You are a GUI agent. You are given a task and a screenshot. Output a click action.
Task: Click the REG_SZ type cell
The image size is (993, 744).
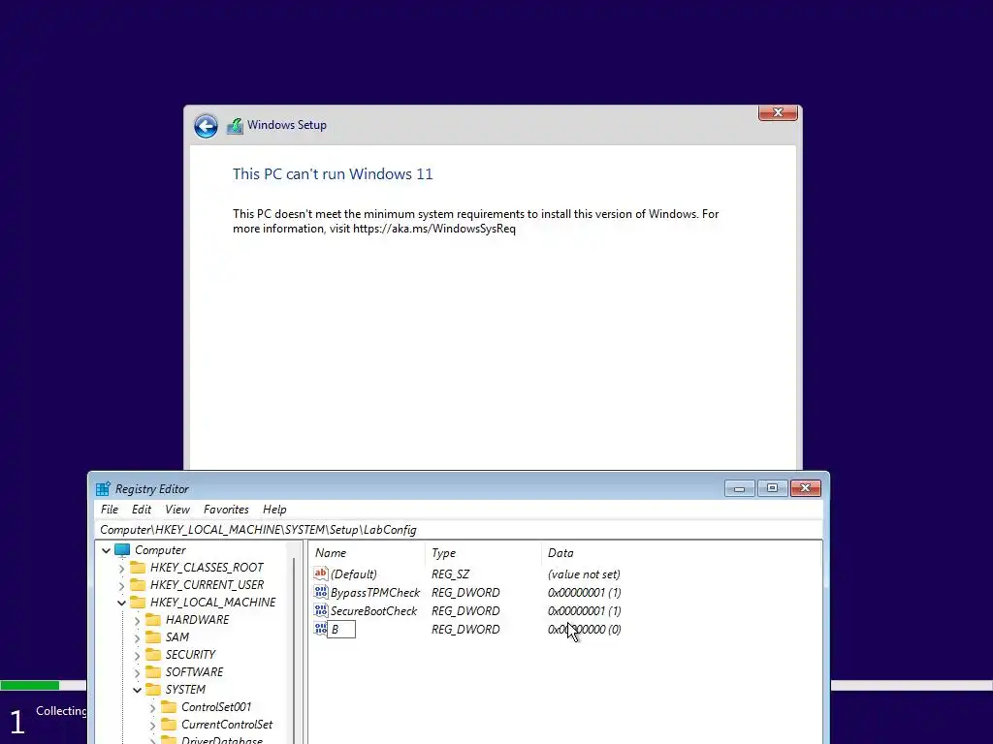450,574
